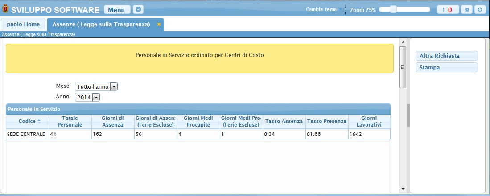Open the Anno year dropdown
Viewport: 490px width, 196px height.
tap(96, 97)
